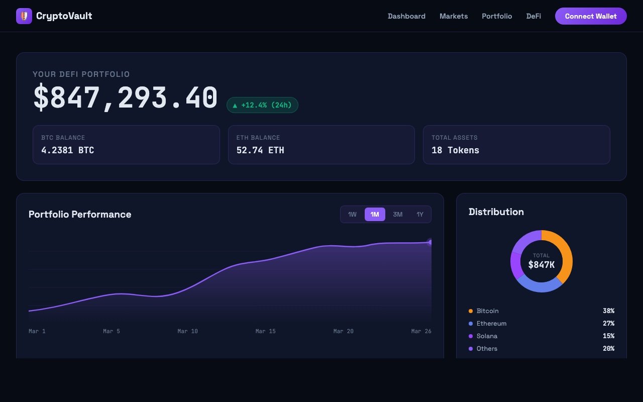
Task: Click the green up-arrow gain indicator
Action: coord(235,105)
